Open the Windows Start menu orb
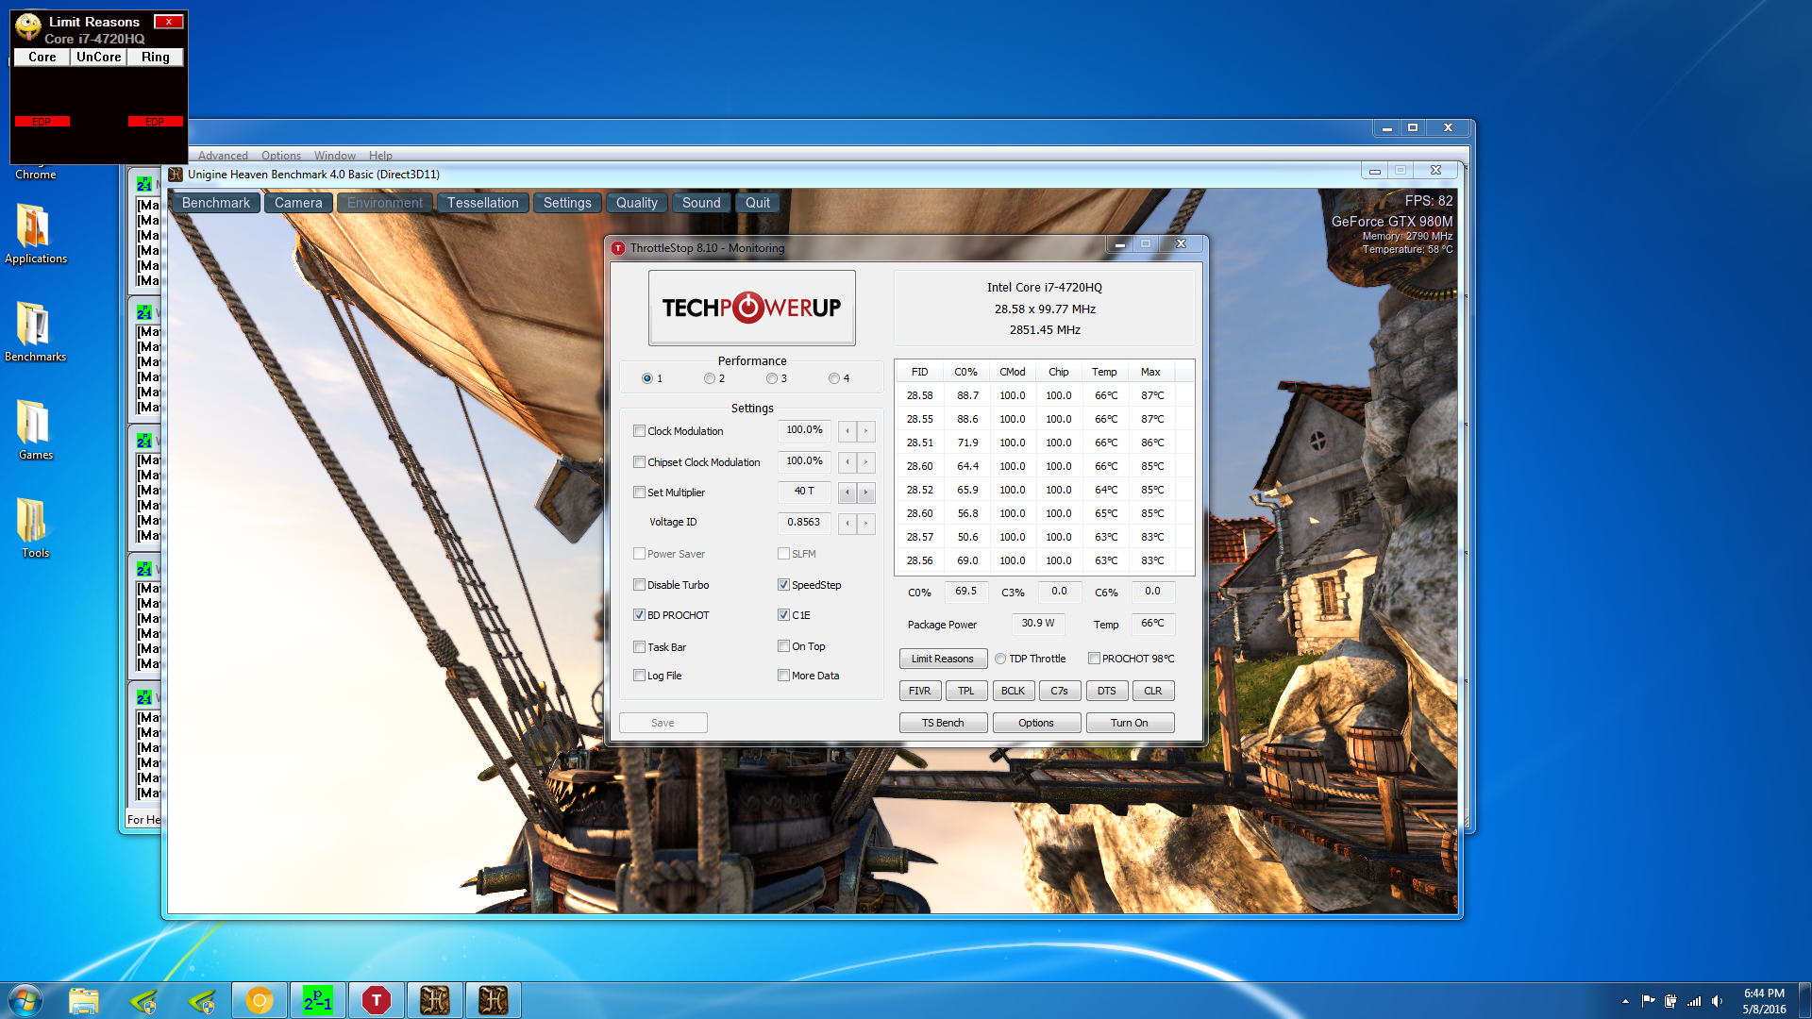 pyautogui.click(x=25, y=1000)
